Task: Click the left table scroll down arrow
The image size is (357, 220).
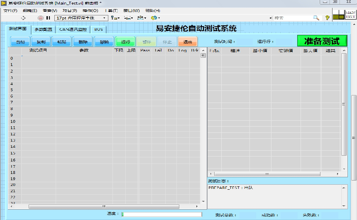Action: tap(203, 201)
